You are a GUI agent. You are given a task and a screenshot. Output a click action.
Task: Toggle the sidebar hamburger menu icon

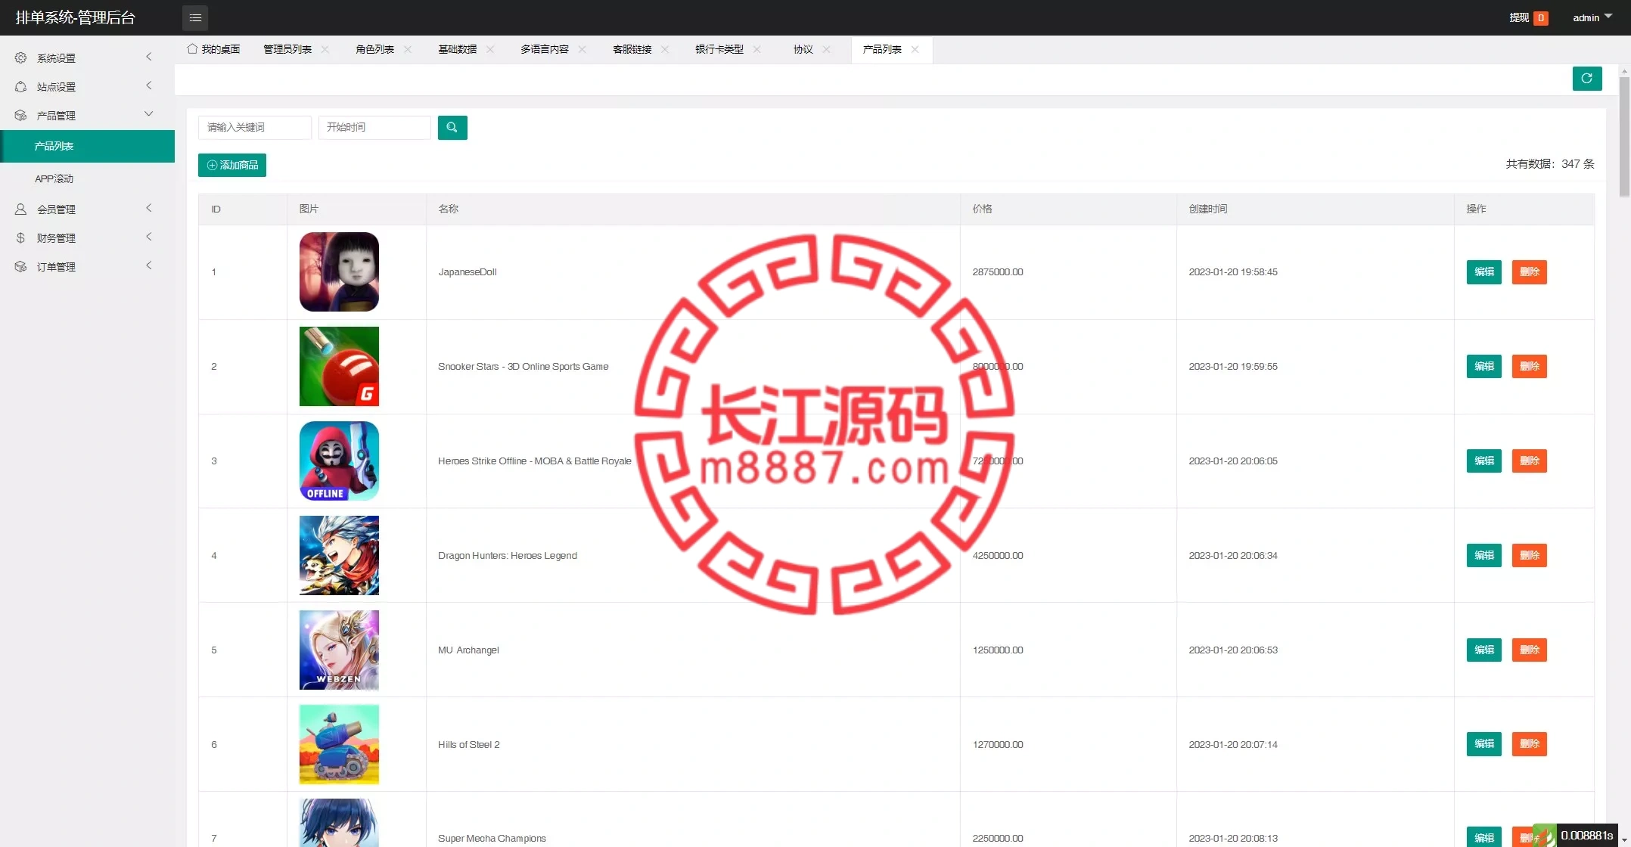(x=195, y=17)
